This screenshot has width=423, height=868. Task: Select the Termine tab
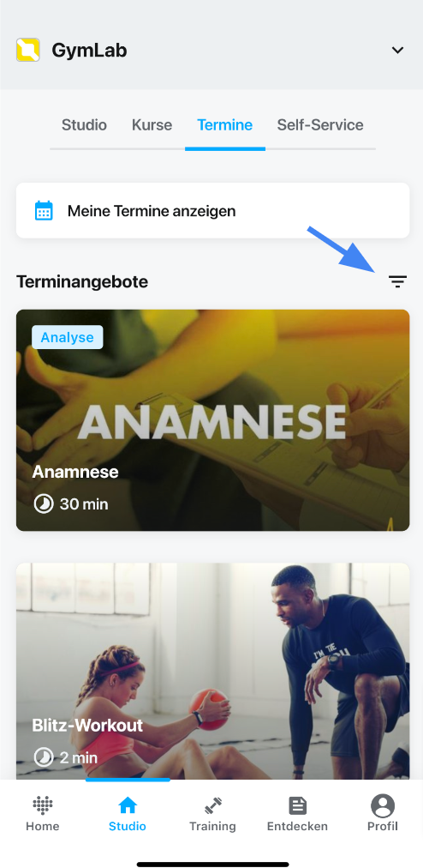[x=225, y=124]
